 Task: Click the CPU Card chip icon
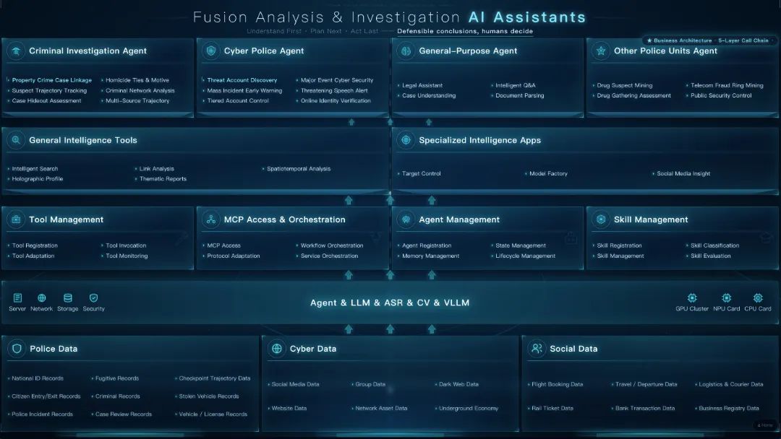[758, 297]
